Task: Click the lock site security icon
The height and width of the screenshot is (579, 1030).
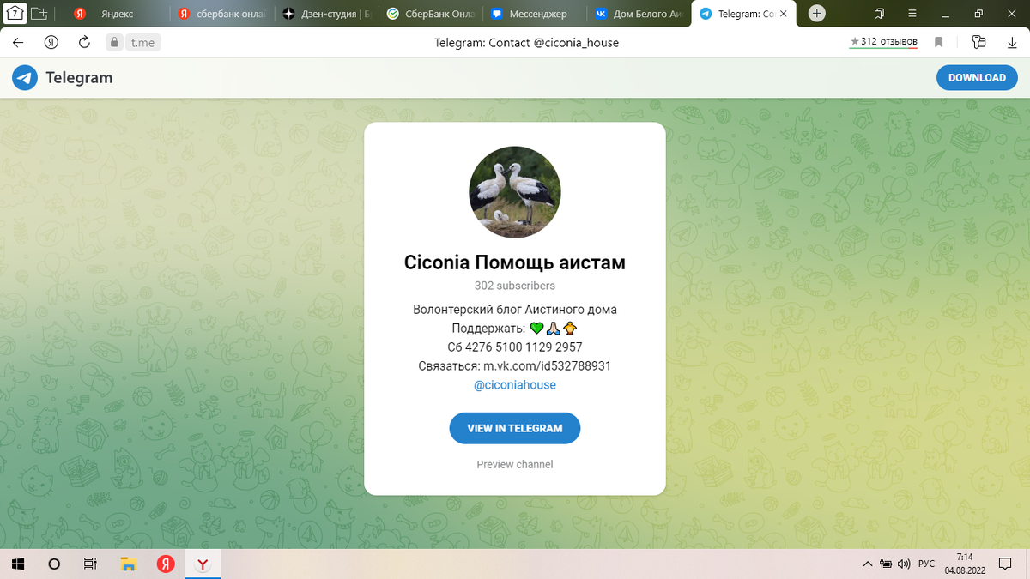Action: tap(114, 42)
